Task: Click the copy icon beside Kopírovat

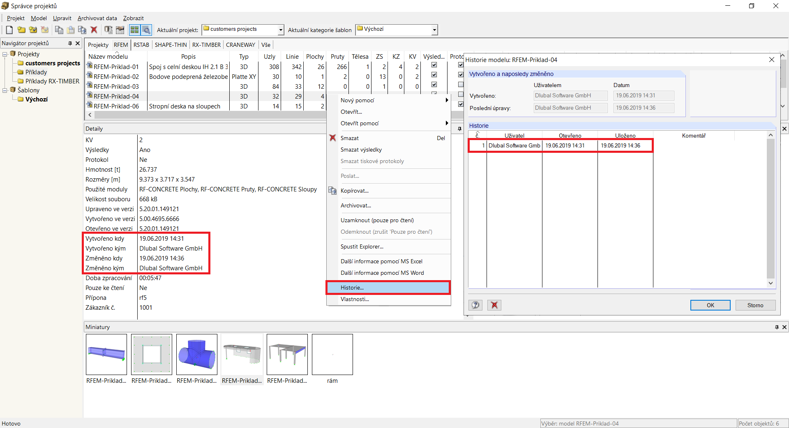Action: (x=332, y=191)
